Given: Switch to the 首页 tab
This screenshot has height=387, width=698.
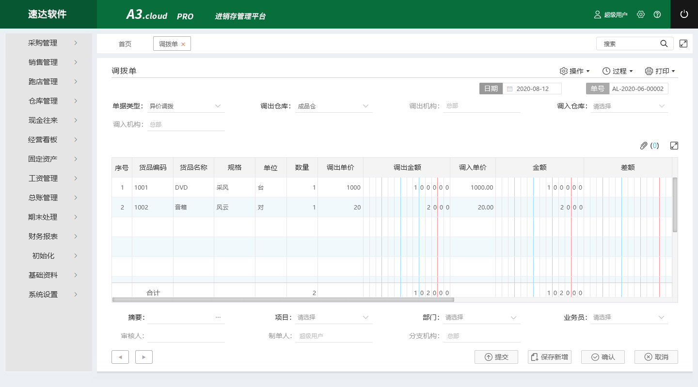Looking at the screenshot, I should [x=125, y=44].
